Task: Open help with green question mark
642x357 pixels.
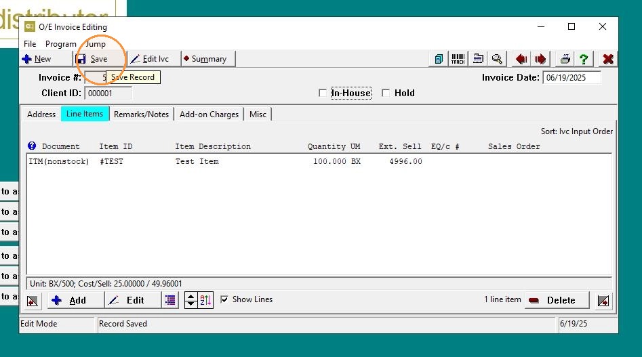Action: [584, 59]
